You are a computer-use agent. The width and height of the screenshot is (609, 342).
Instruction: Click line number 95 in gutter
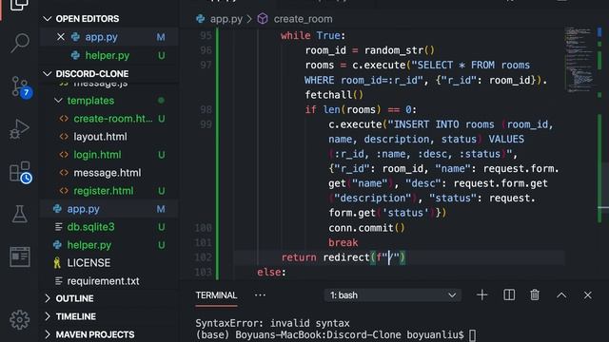pos(206,36)
